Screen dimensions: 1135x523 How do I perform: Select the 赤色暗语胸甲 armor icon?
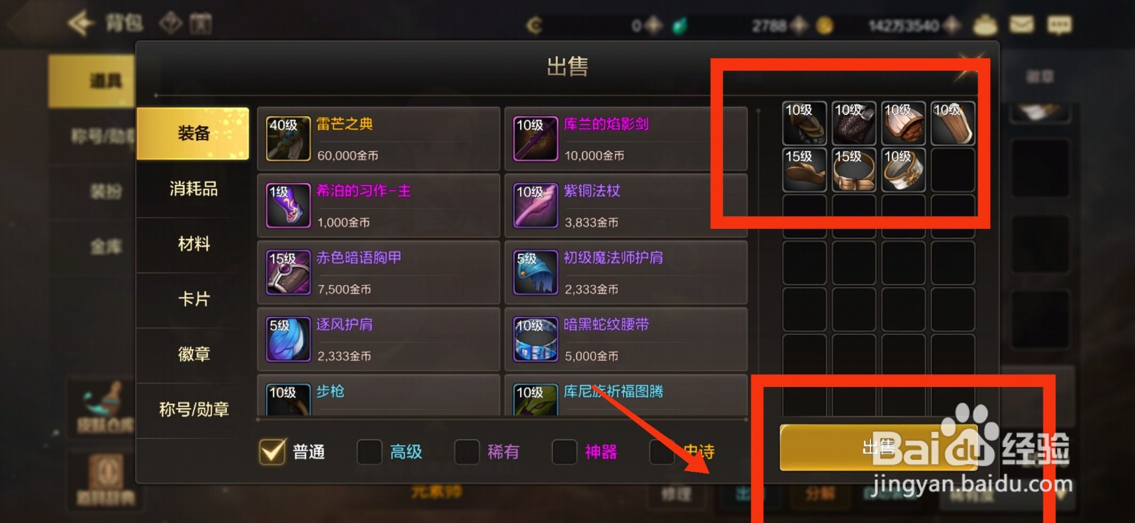coord(288,272)
